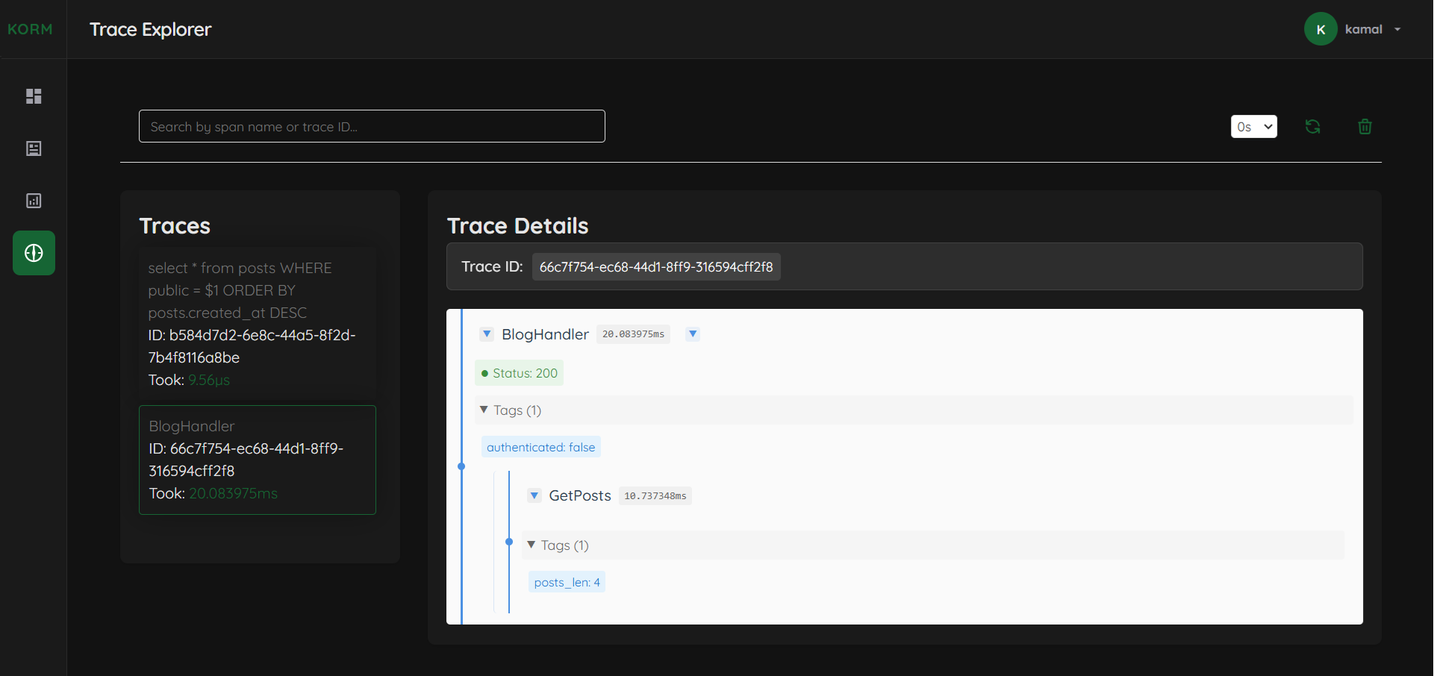1434x676 pixels.
Task: Open the 0s refresh interval dropdown
Action: tap(1253, 127)
